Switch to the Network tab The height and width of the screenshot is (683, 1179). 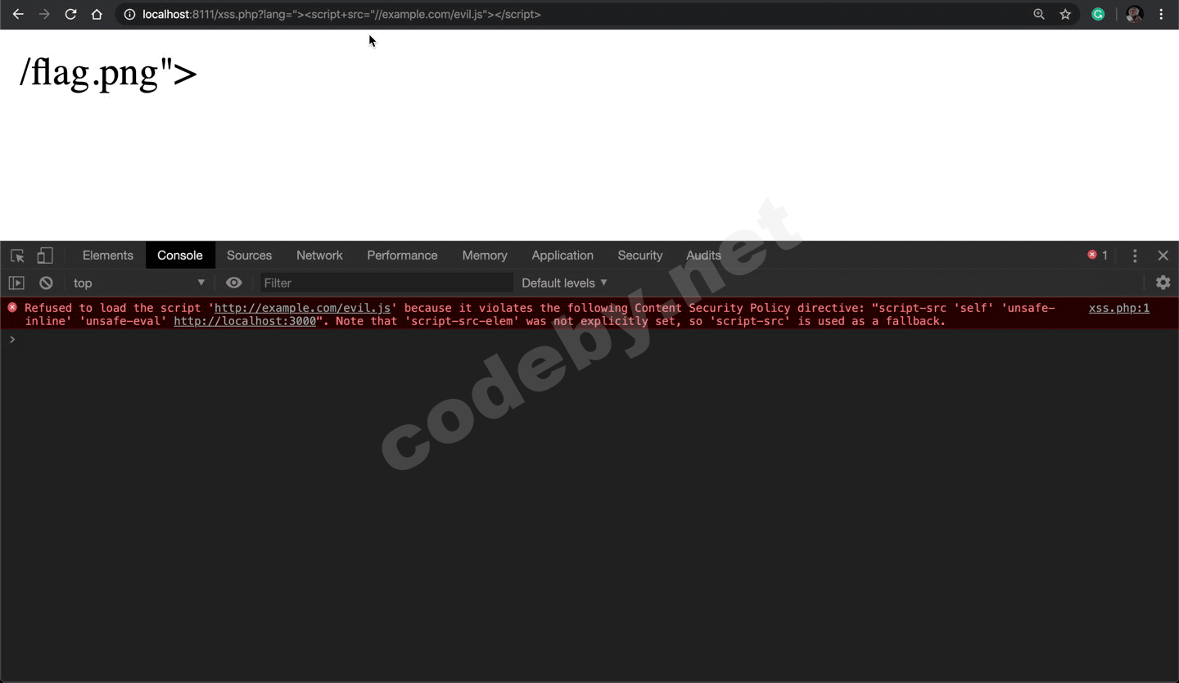tap(319, 256)
